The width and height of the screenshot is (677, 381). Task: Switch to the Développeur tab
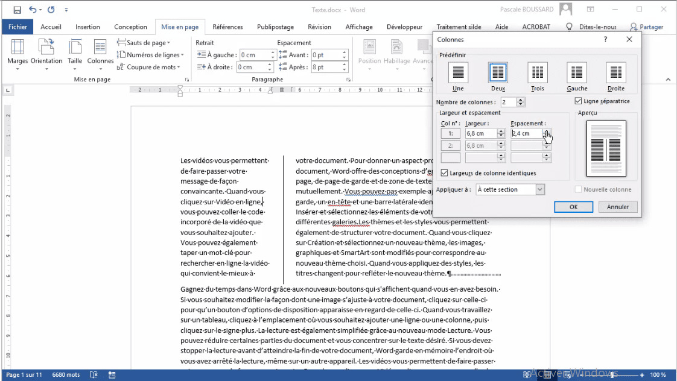click(404, 27)
